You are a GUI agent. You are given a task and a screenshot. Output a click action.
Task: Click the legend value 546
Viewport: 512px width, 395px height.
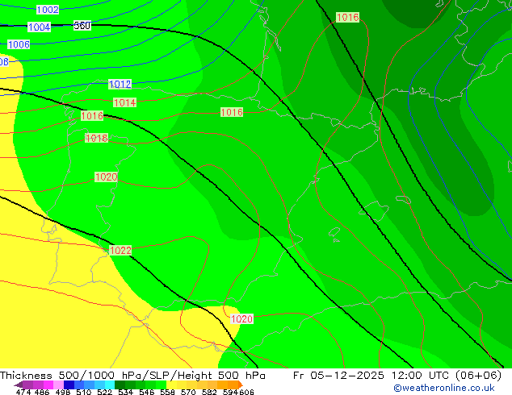point(146,392)
